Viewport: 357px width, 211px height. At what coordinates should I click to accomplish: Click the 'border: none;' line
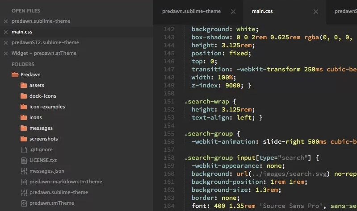coord(216,198)
